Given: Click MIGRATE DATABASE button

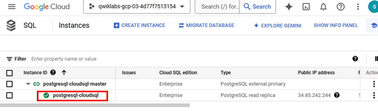Looking at the screenshot, I should 206,25.
